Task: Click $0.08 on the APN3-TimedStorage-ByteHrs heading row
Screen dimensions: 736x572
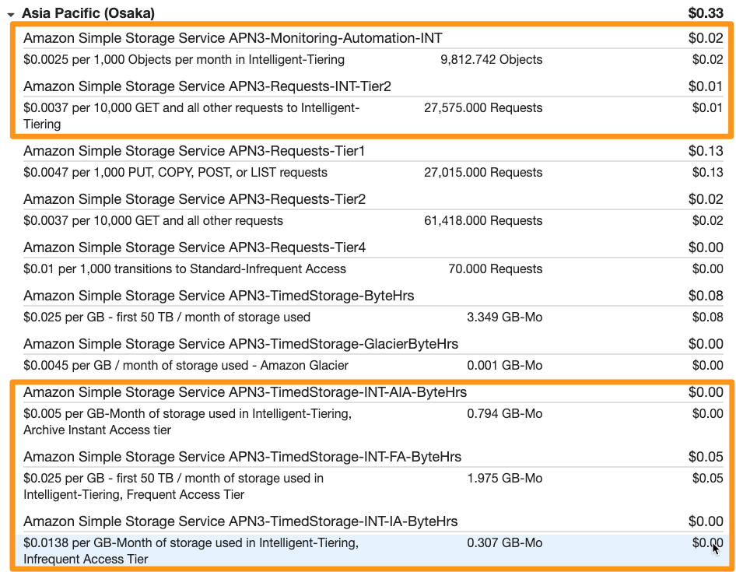Action: pyautogui.click(x=706, y=296)
